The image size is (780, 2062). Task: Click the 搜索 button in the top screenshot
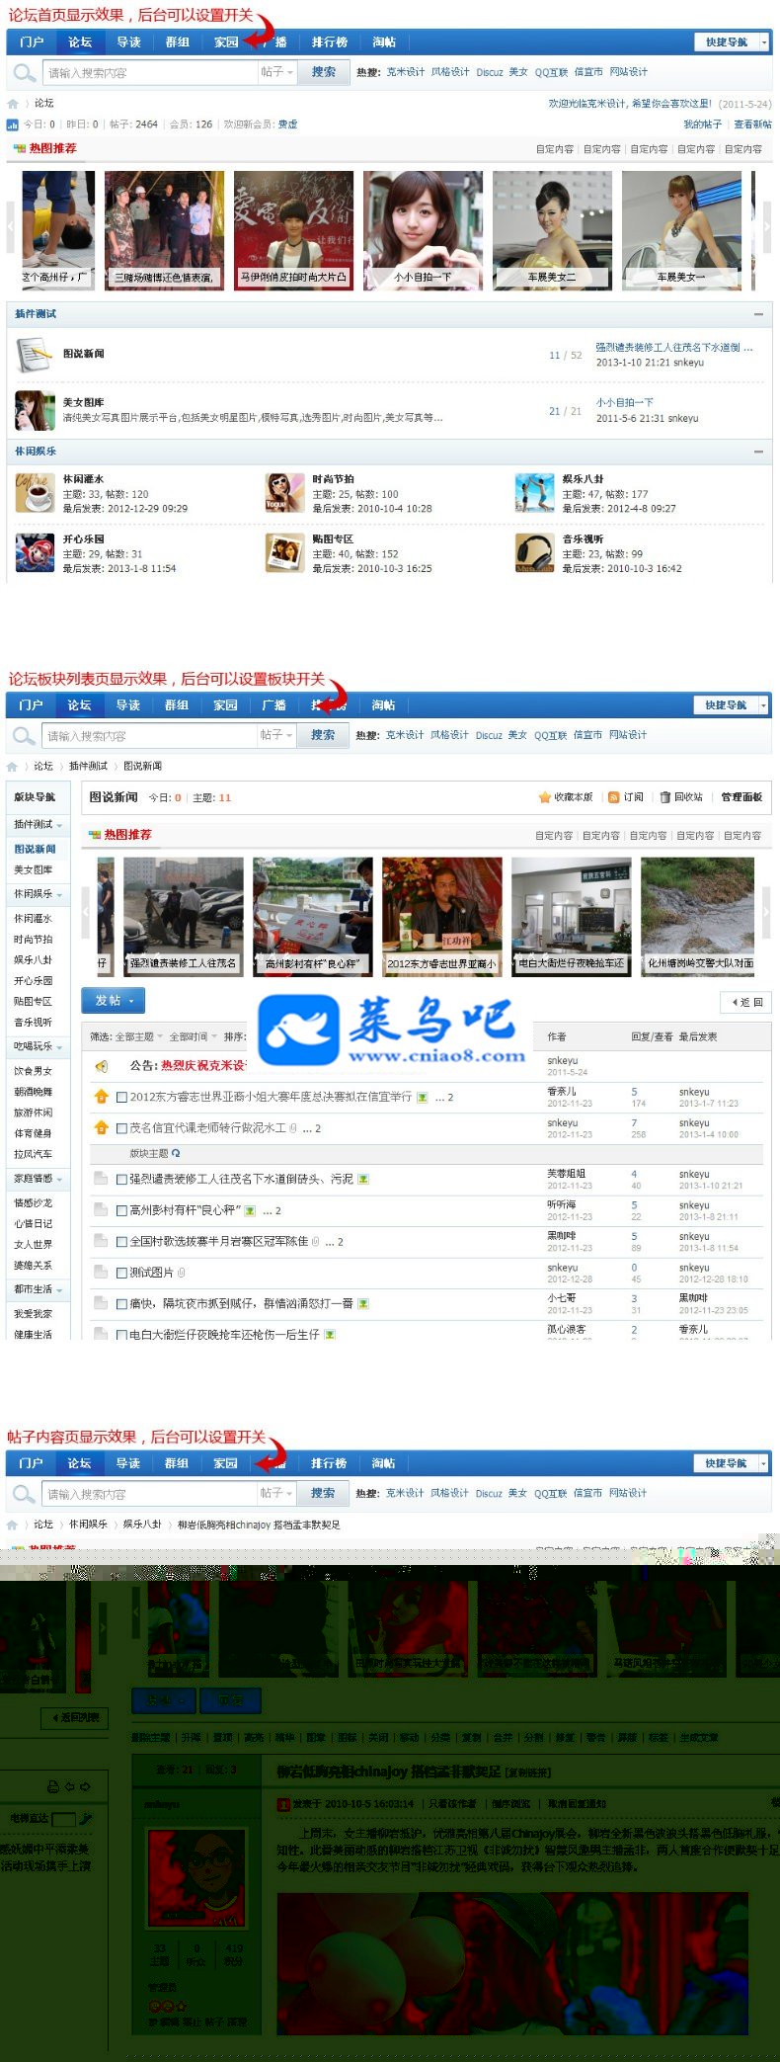click(324, 72)
